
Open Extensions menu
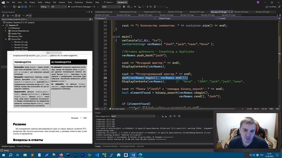[x=79, y=2]
